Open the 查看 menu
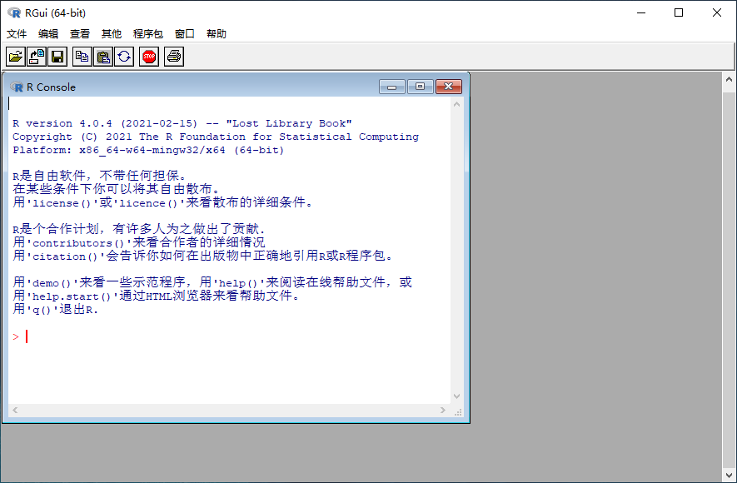This screenshot has width=737, height=483. pos(80,34)
